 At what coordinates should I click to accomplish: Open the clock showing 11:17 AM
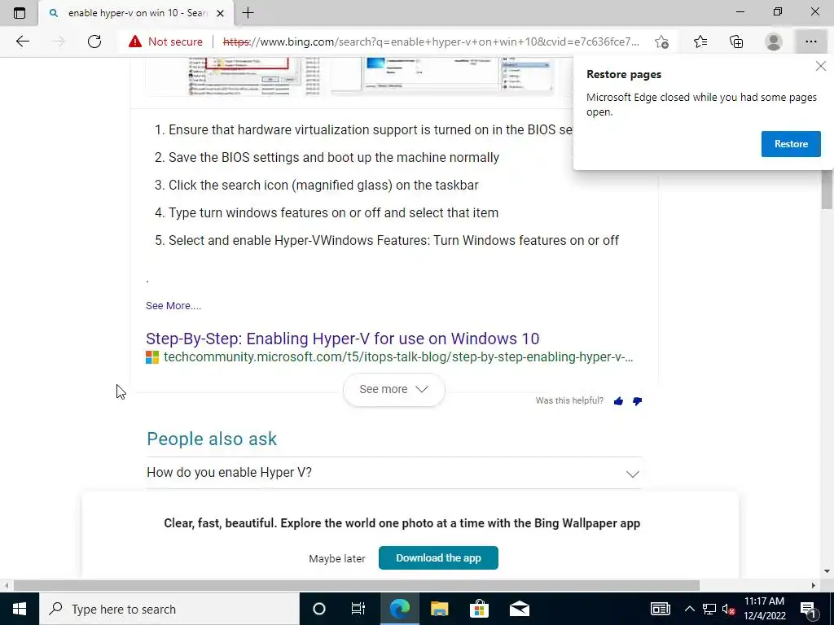[x=764, y=609]
